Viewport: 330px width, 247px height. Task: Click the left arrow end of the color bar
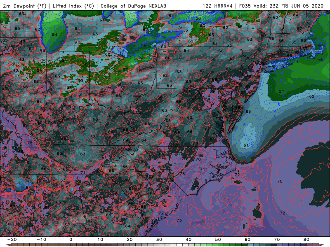point(8,245)
